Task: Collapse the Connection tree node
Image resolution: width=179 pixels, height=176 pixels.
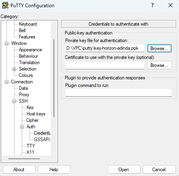Action: 6,82
